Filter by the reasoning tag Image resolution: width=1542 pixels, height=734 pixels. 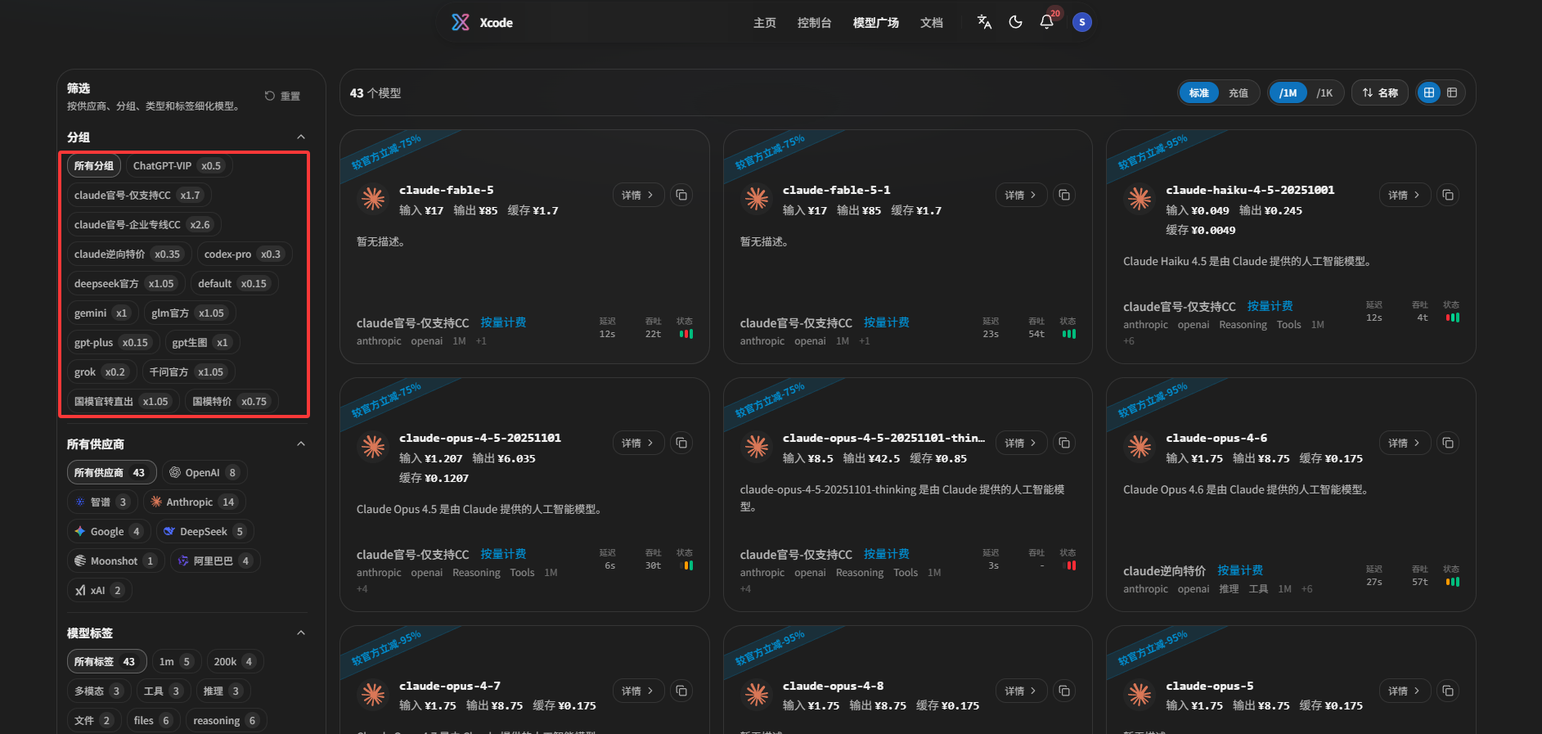pyautogui.click(x=226, y=720)
